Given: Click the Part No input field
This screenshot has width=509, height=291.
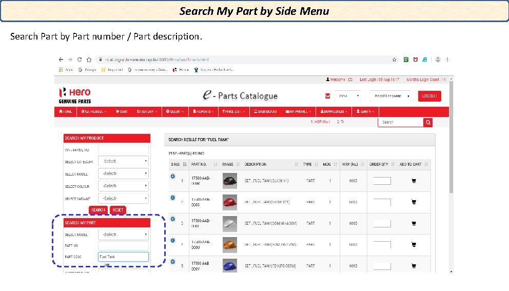Looking at the screenshot, I should [x=123, y=245].
